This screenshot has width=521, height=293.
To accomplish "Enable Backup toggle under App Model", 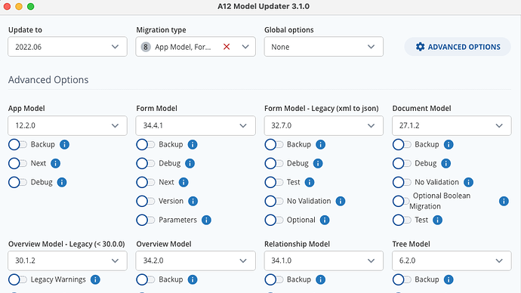I will point(17,144).
